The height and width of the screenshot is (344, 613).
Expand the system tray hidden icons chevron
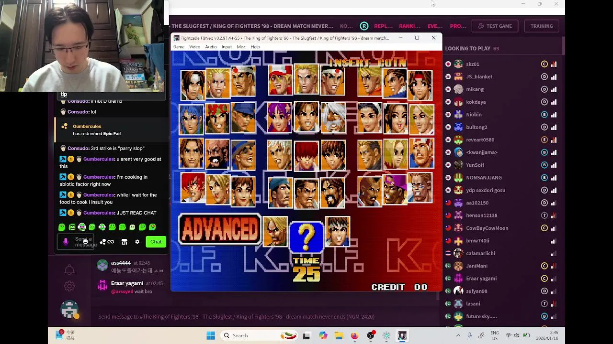point(458,335)
